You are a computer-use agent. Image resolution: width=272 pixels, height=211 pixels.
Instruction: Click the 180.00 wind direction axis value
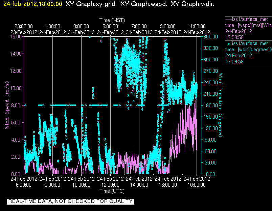point(210,105)
